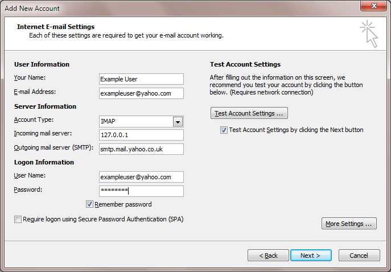Enable Secure Password Authentication (SPA) checkbox
The image size is (391, 272).
tap(18, 220)
